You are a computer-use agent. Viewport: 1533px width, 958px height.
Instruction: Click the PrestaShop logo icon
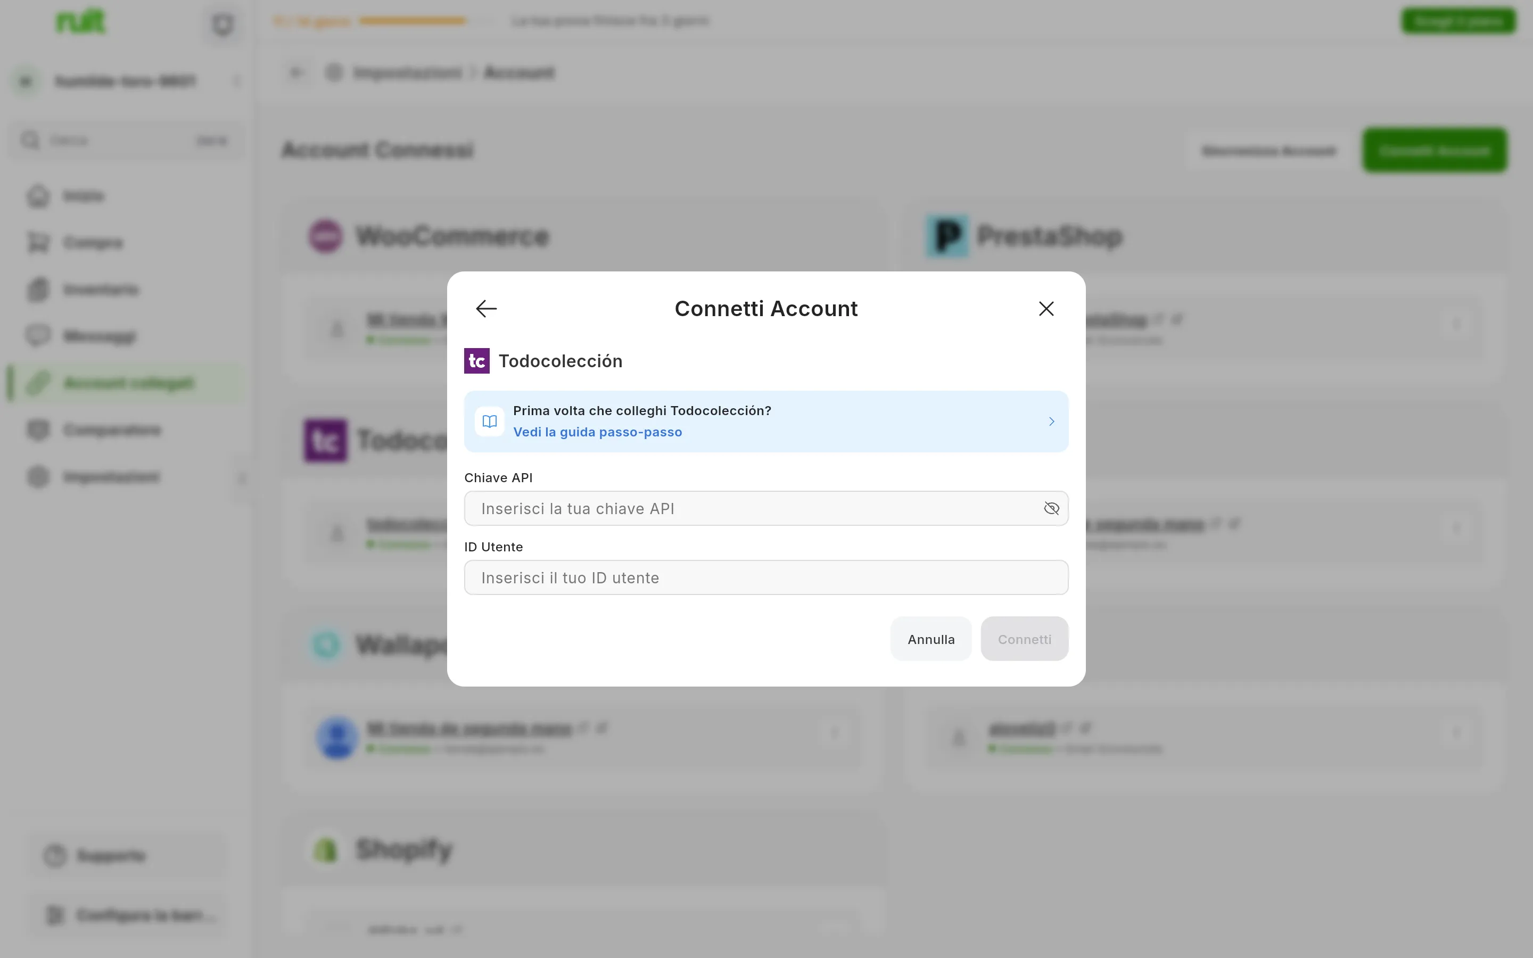(x=947, y=236)
